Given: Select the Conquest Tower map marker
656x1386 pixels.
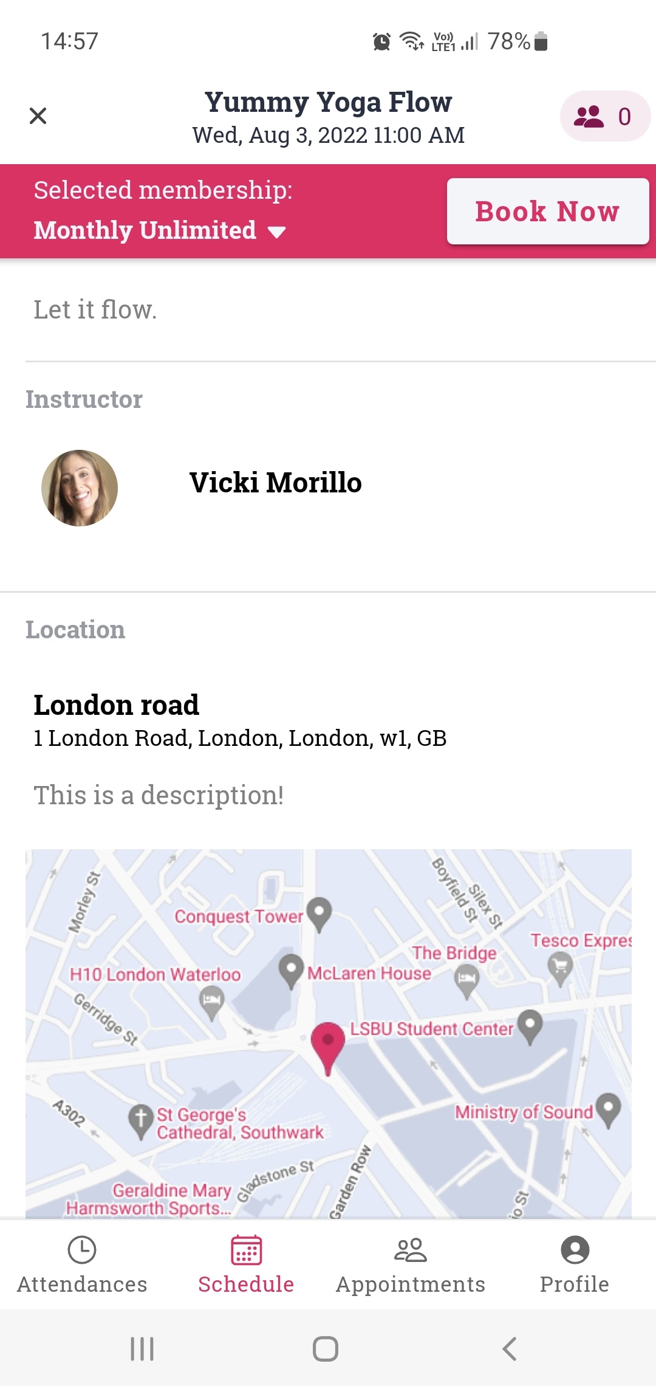Looking at the screenshot, I should pyautogui.click(x=319, y=913).
